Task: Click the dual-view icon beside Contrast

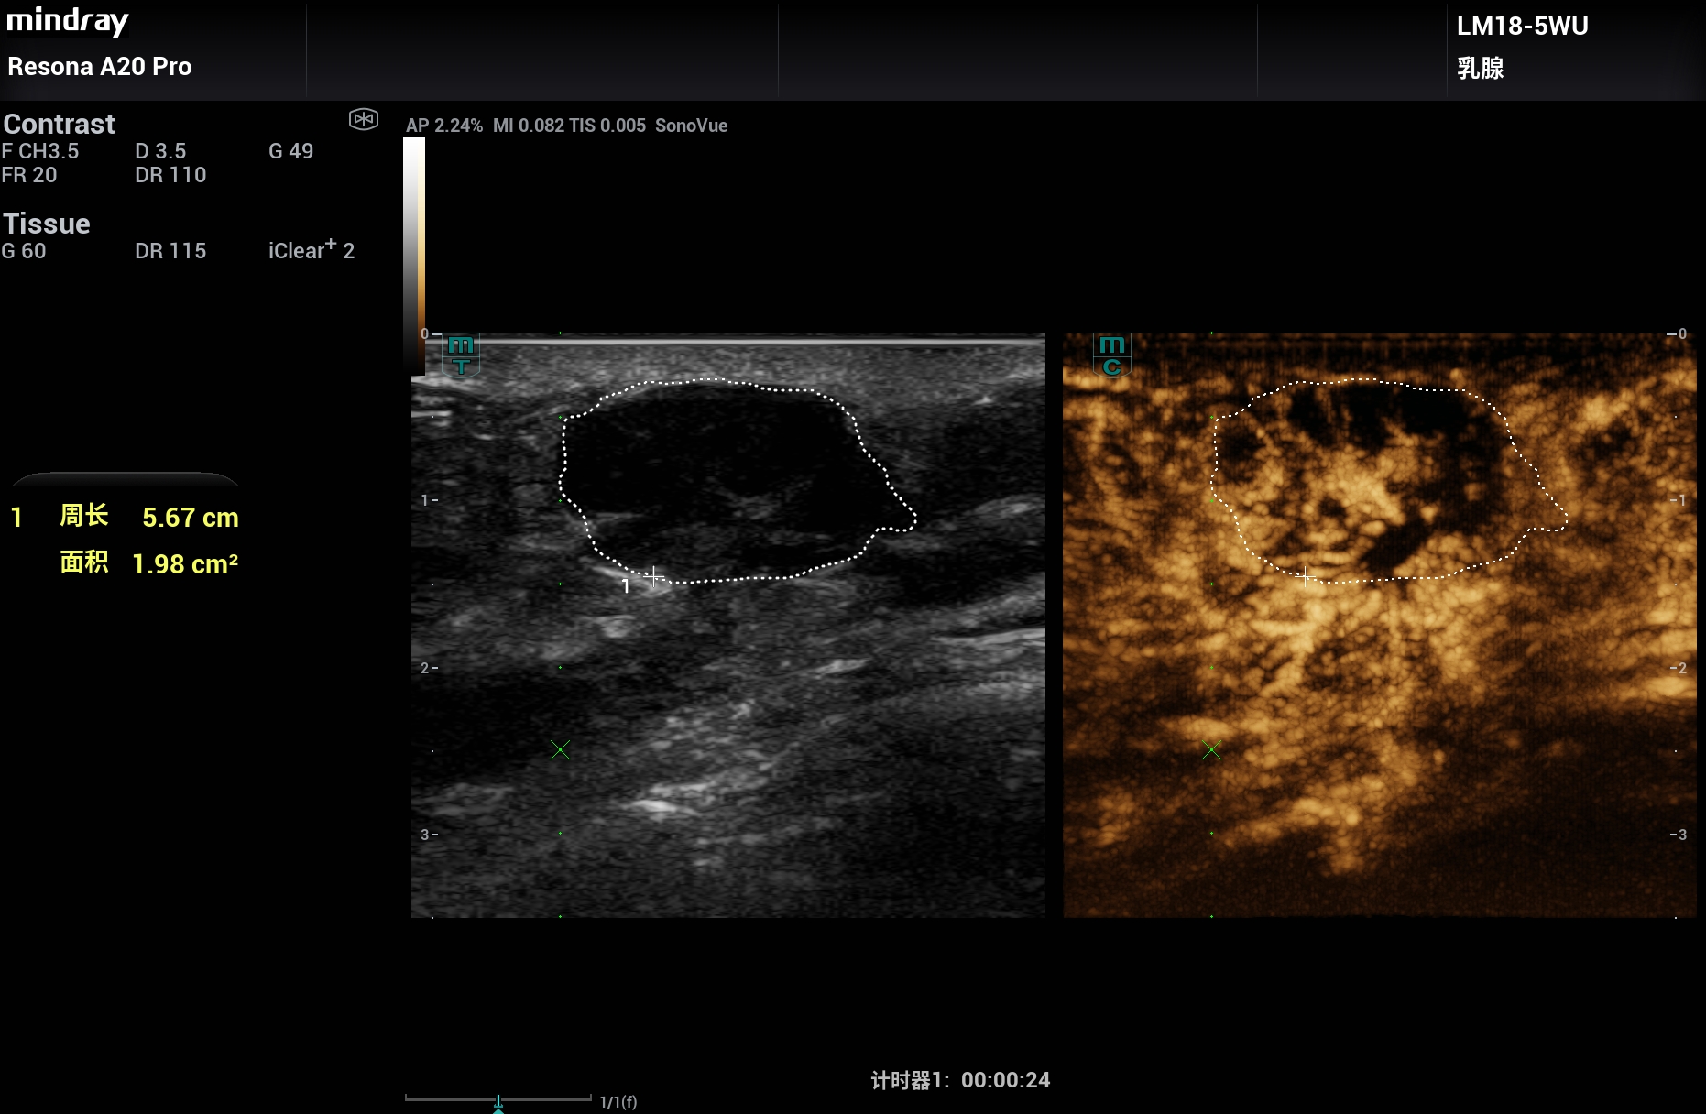Action: coord(364,120)
